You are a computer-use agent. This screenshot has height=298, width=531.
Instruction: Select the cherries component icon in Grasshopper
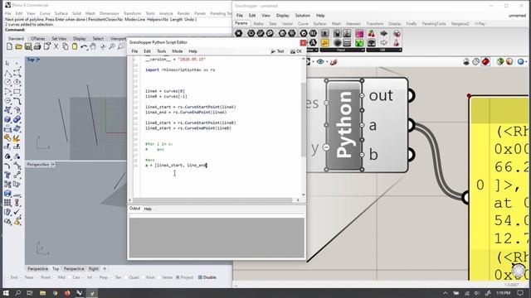(372, 33)
